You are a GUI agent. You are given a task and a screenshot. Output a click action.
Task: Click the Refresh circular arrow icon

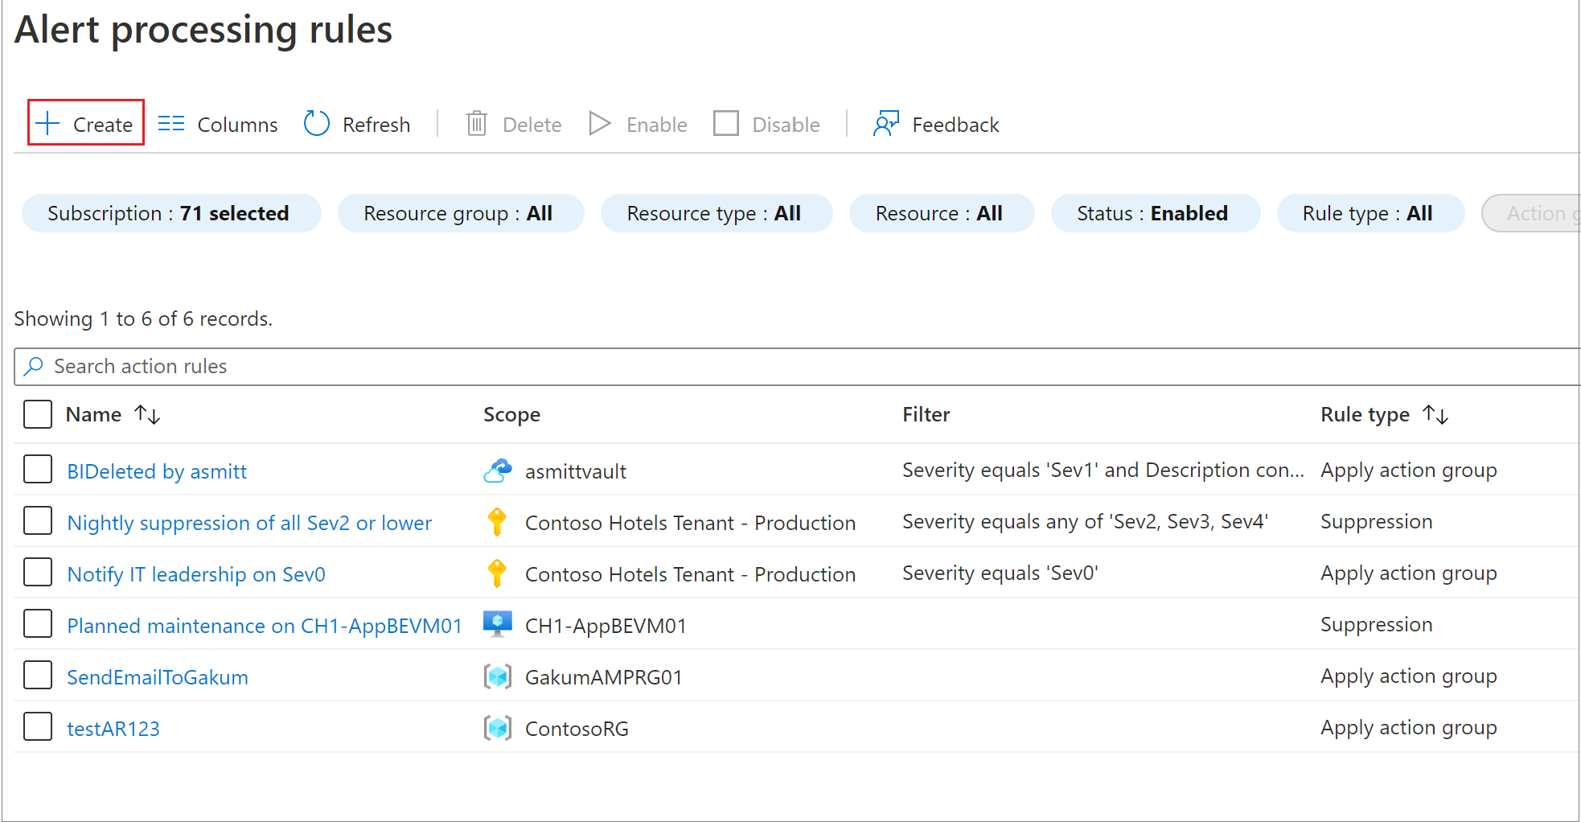317,124
